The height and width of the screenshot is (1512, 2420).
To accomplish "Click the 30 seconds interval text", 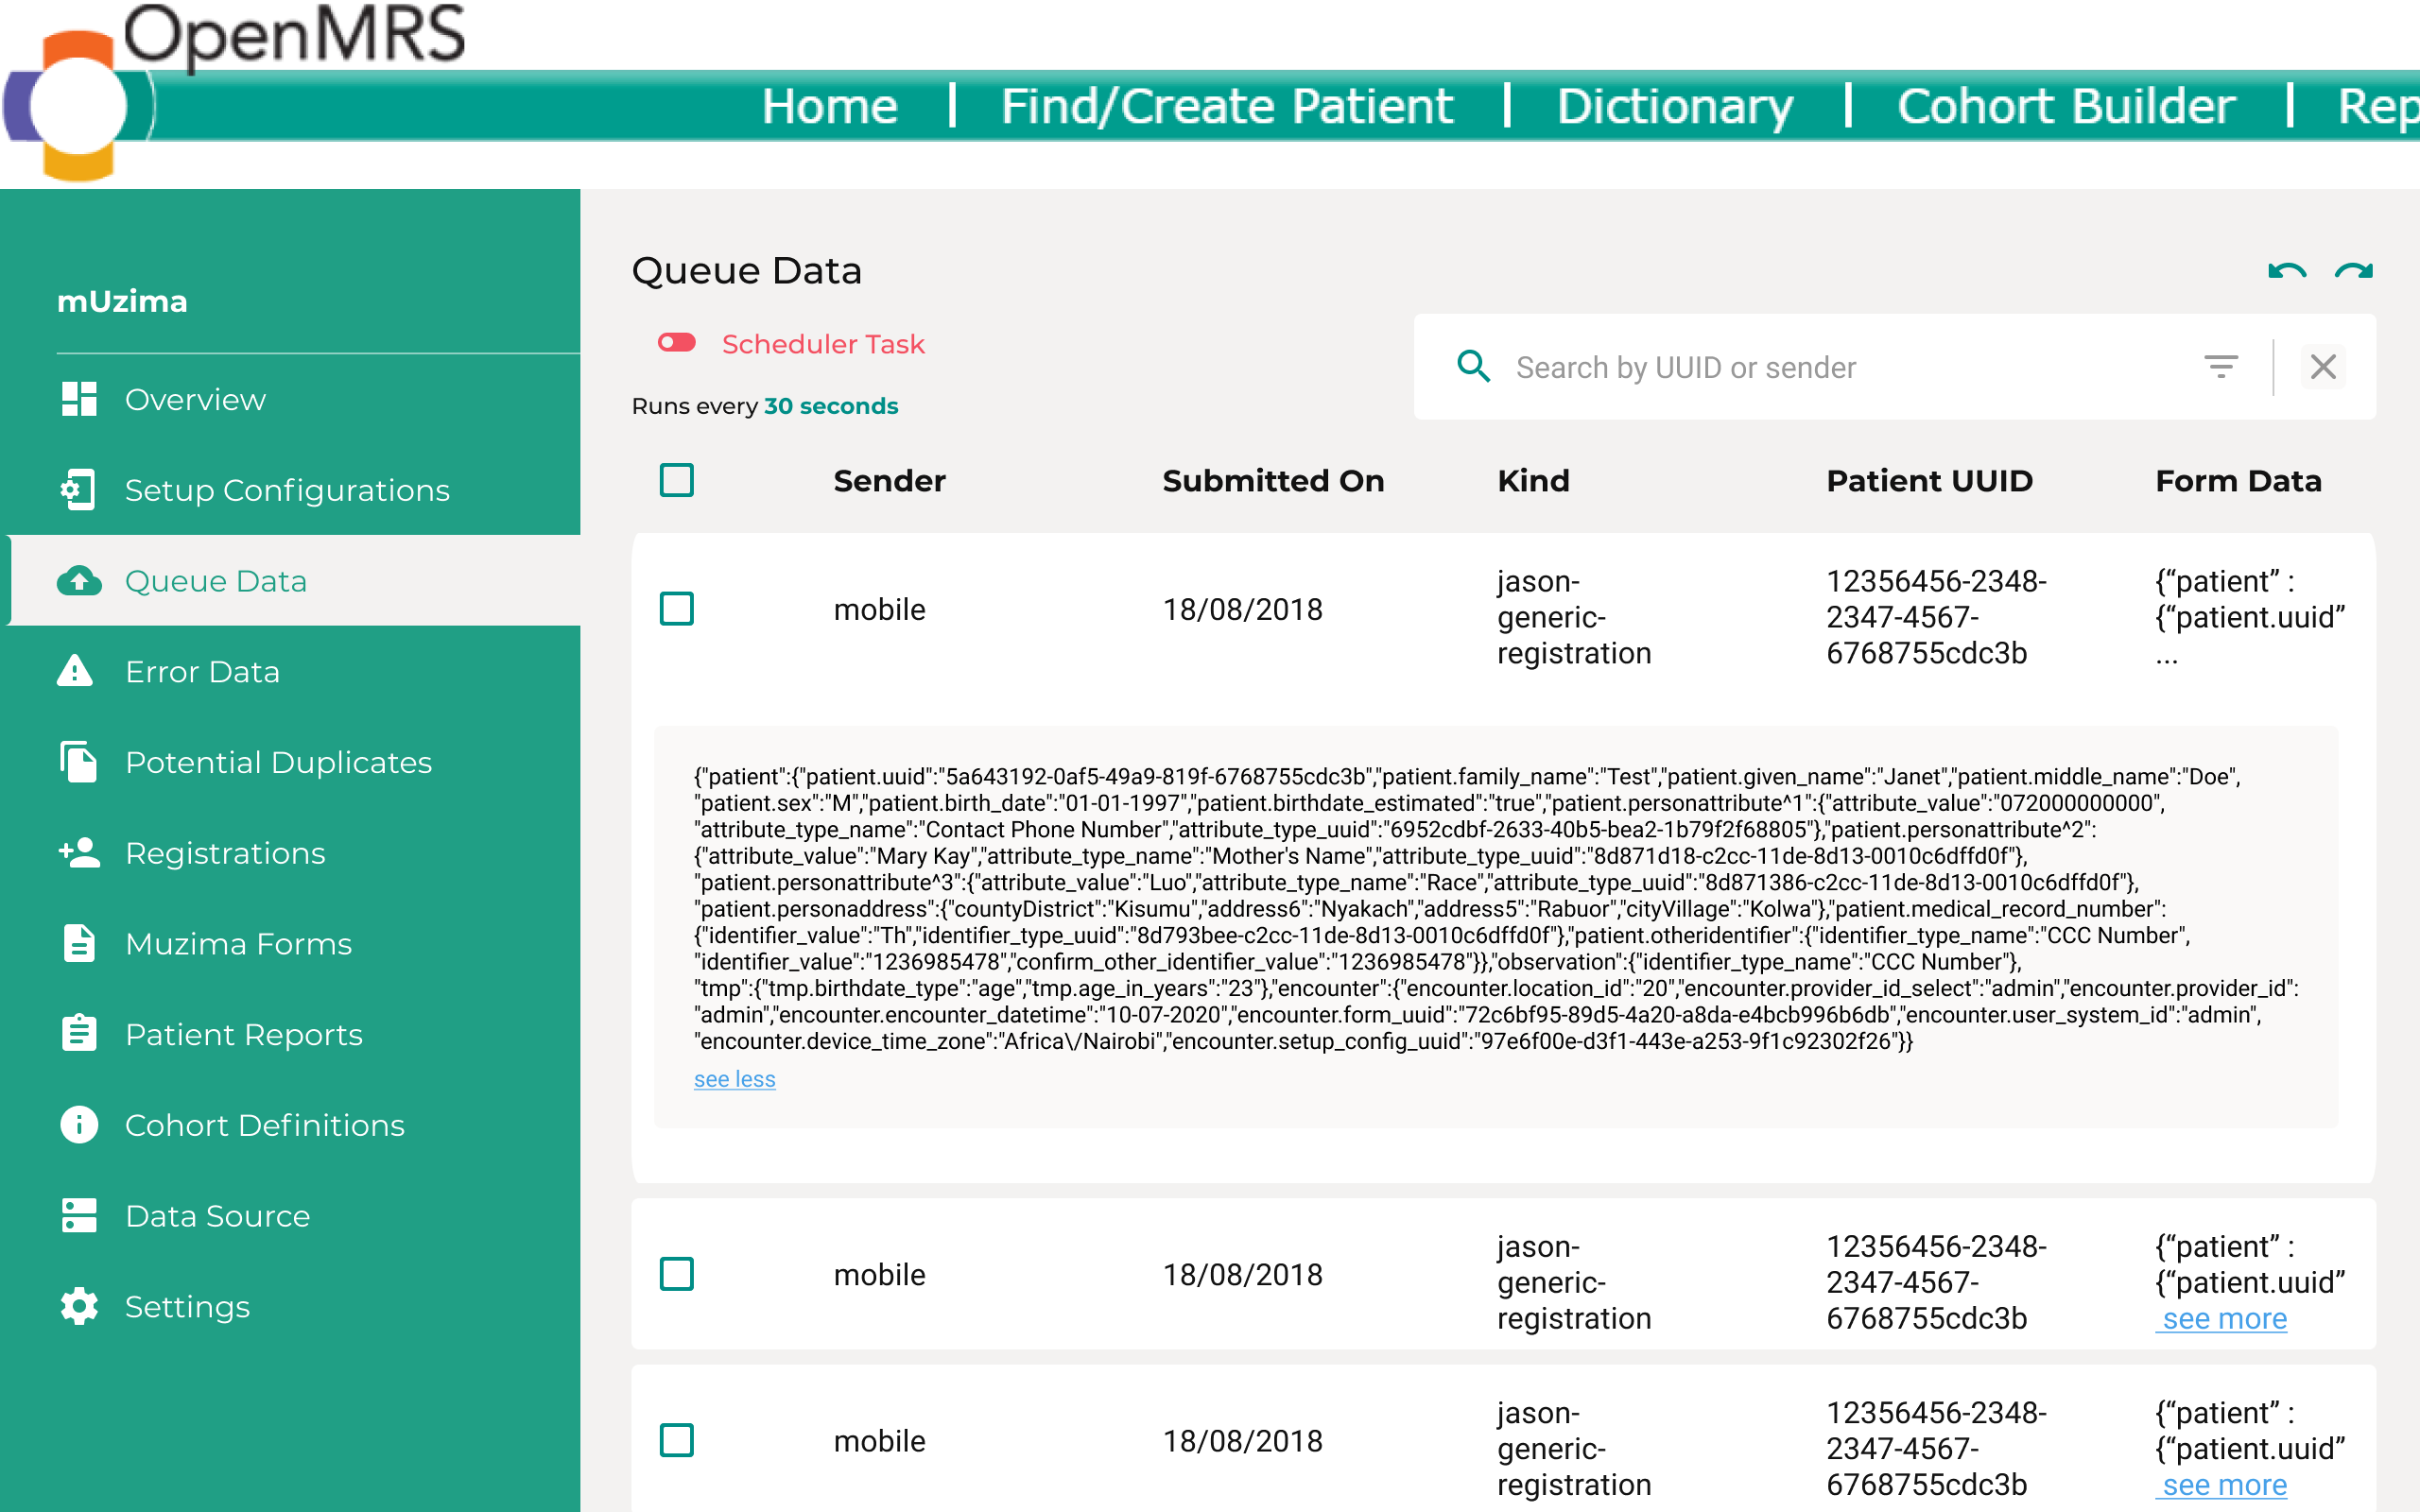I will point(831,405).
